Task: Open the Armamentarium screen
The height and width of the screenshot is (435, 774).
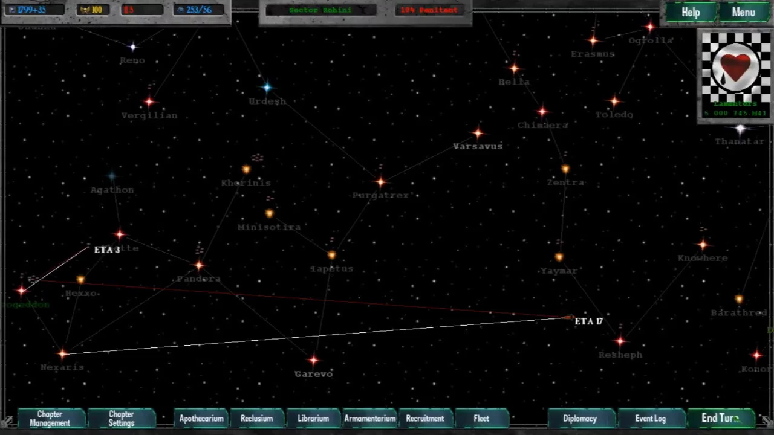Action: pyautogui.click(x=369, y=418)
